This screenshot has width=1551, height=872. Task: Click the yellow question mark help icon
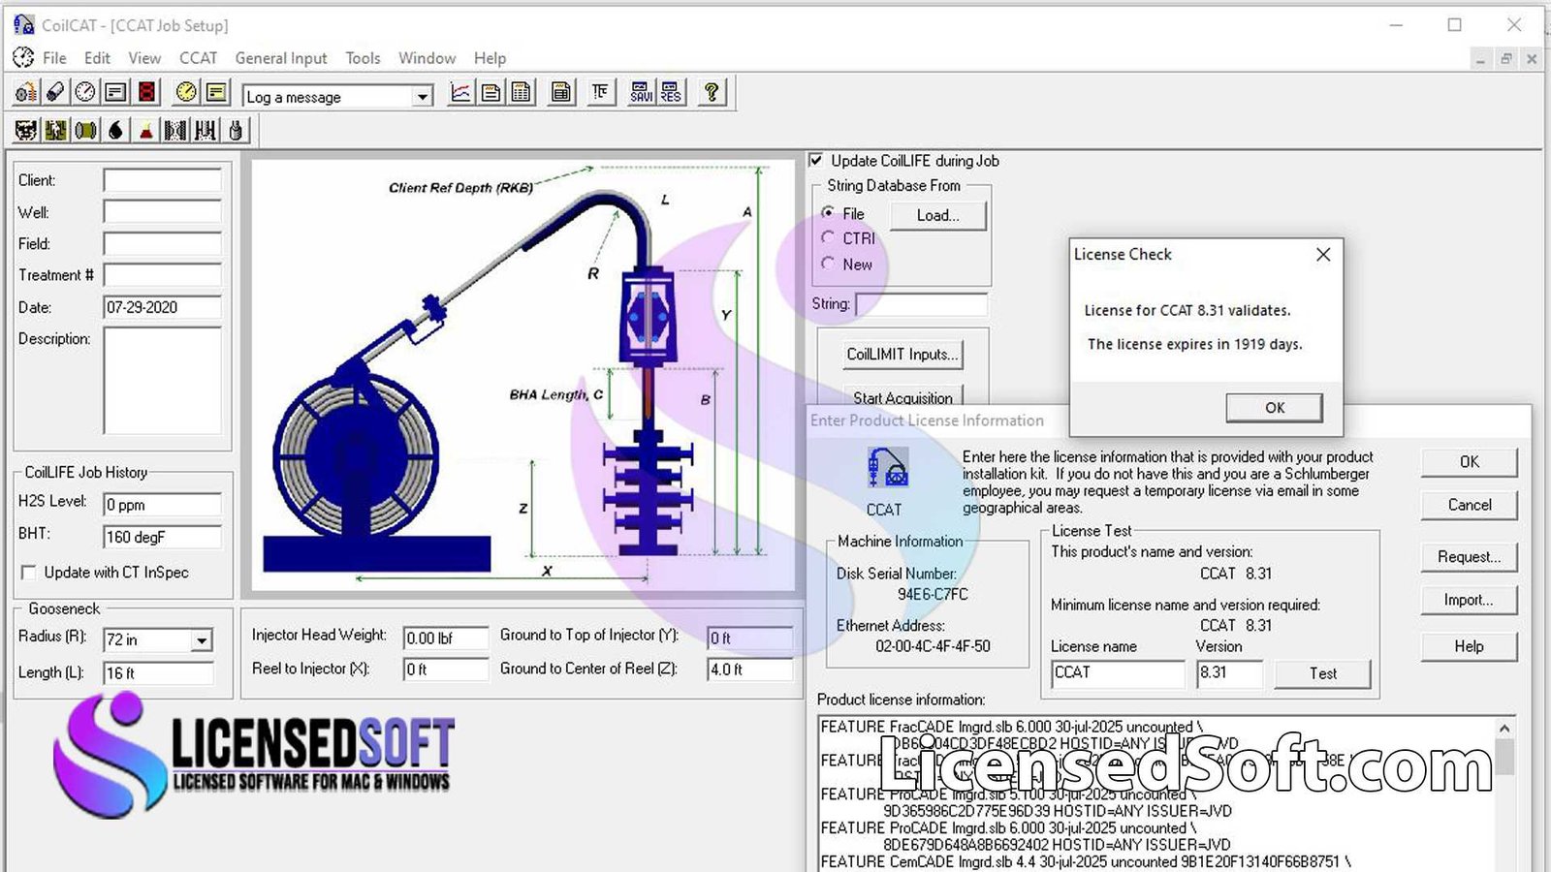[712, 92]
